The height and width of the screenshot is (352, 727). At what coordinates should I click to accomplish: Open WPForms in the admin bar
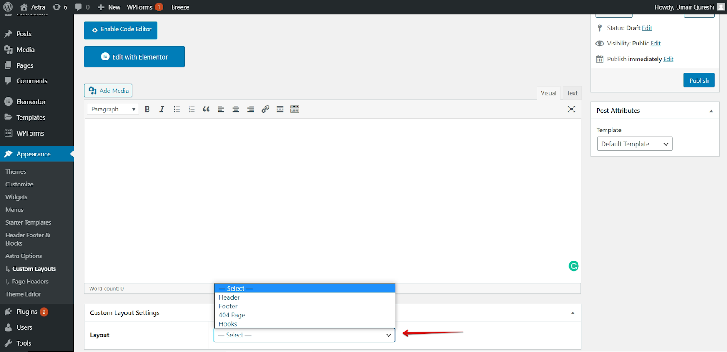144,7
